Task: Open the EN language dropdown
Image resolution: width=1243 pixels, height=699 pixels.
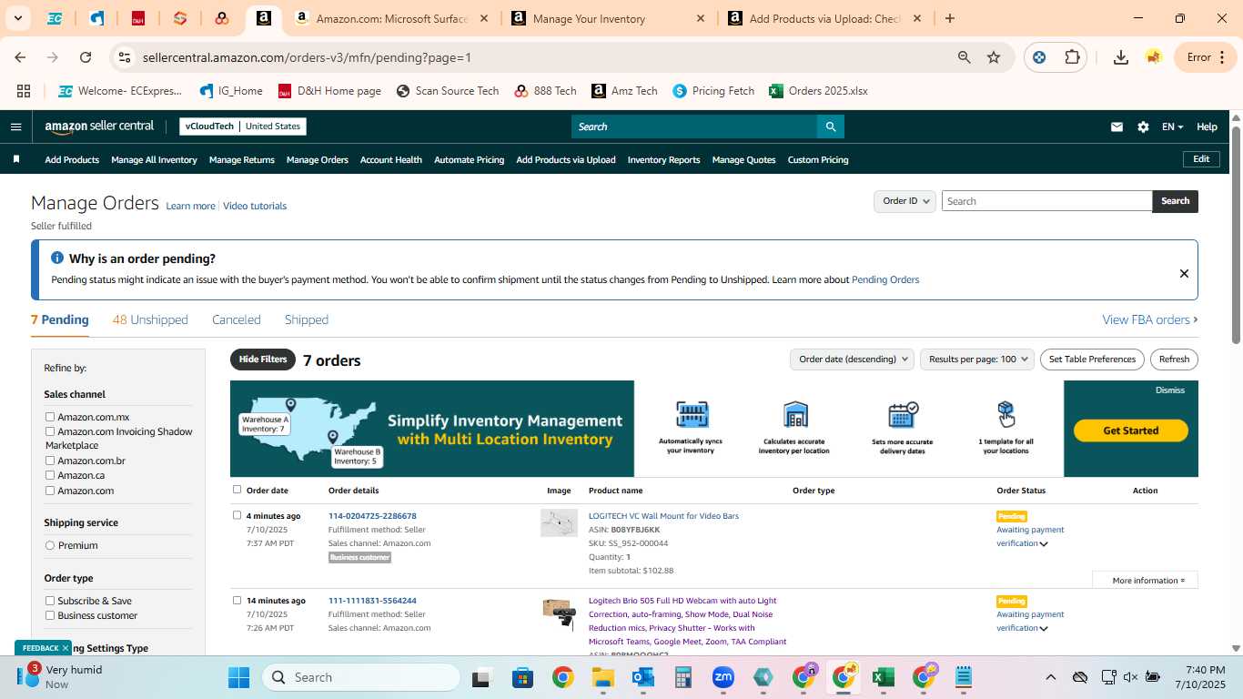Action: click(x=1172, y=127)
